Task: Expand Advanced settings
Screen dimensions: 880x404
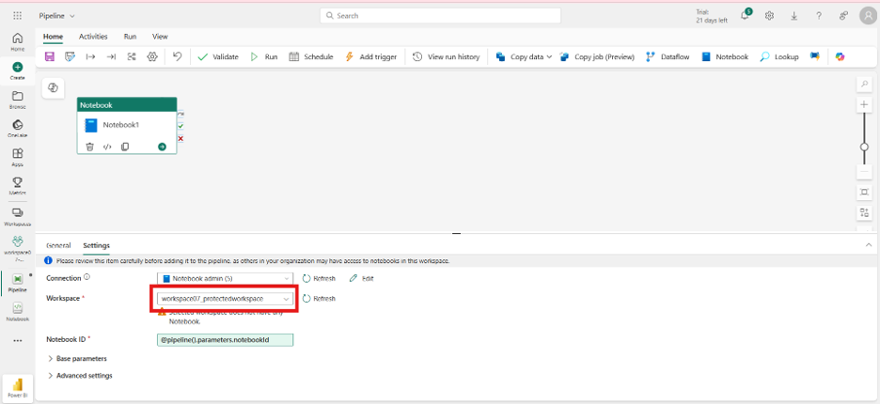Action: (x=80, y=376)
